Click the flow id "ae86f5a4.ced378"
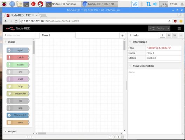 point(159,48)
